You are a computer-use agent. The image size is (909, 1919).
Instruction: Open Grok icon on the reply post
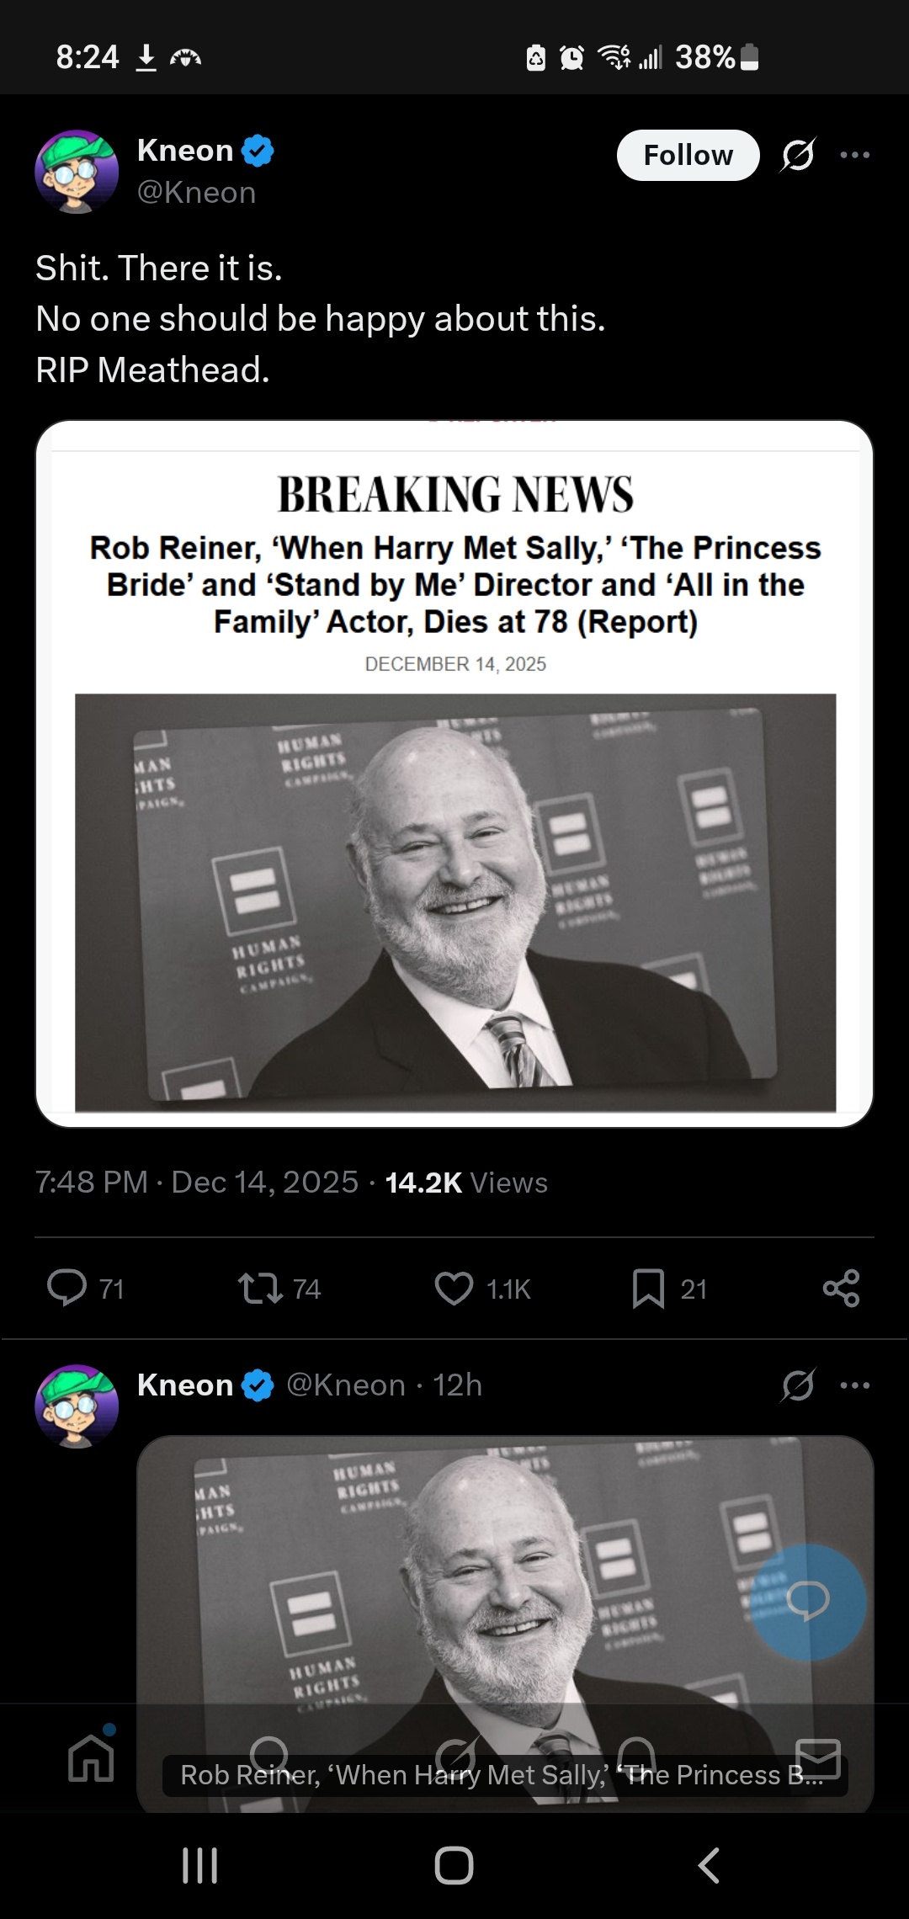(797, 1385)
